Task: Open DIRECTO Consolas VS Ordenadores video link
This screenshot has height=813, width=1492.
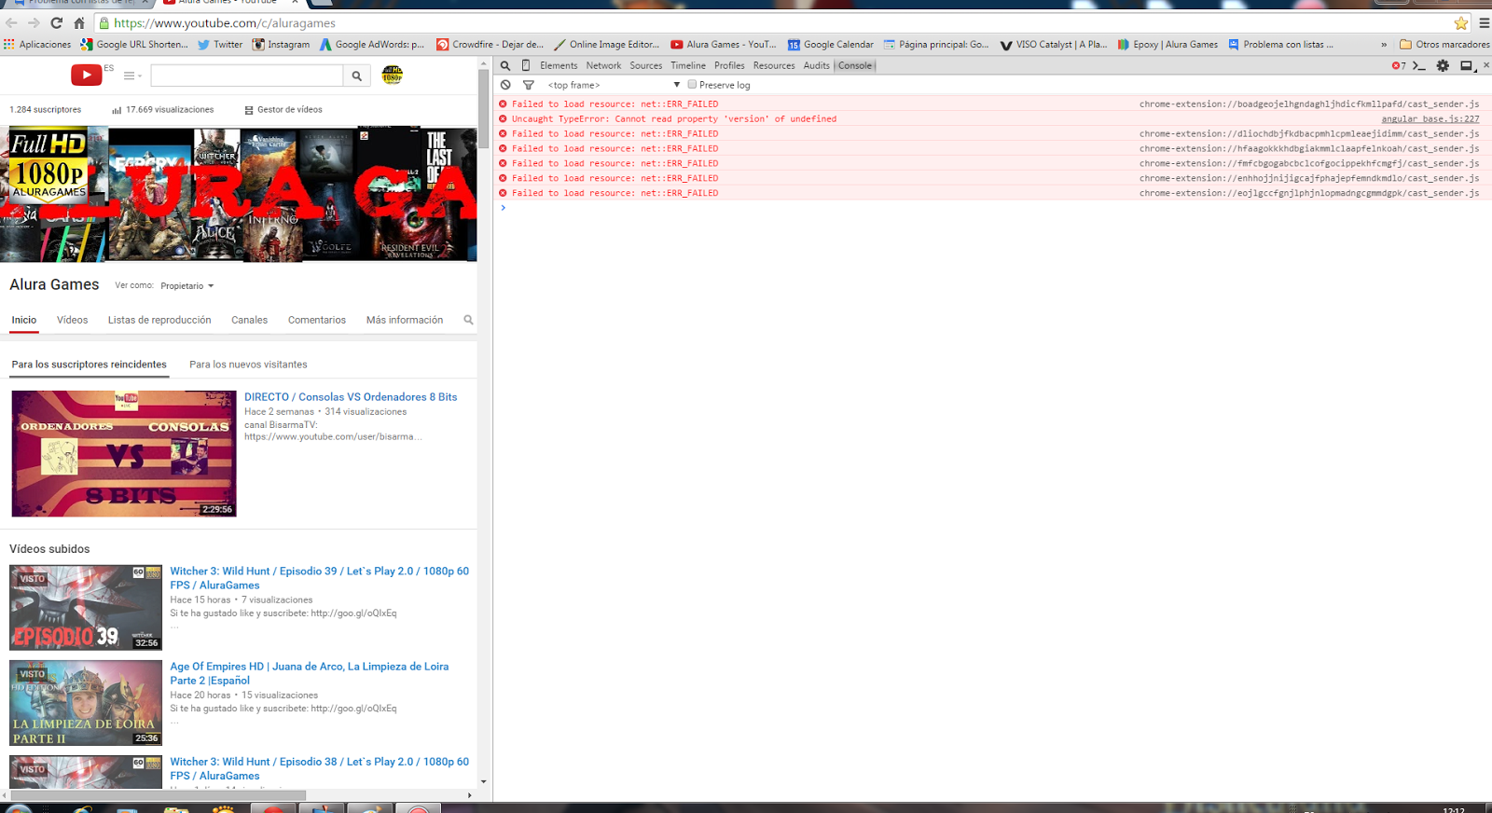Action: click(351, 397)
